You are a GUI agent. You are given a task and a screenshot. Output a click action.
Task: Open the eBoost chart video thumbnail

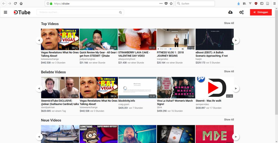(x=215, y=39)
